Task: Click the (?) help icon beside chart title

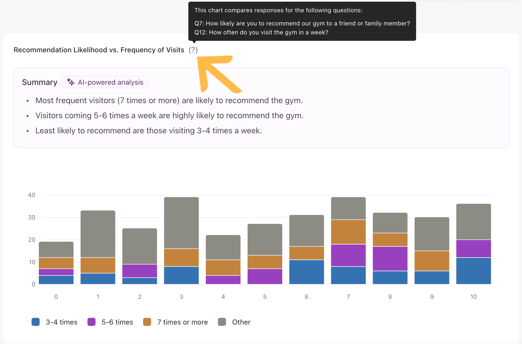Action: 193,50
